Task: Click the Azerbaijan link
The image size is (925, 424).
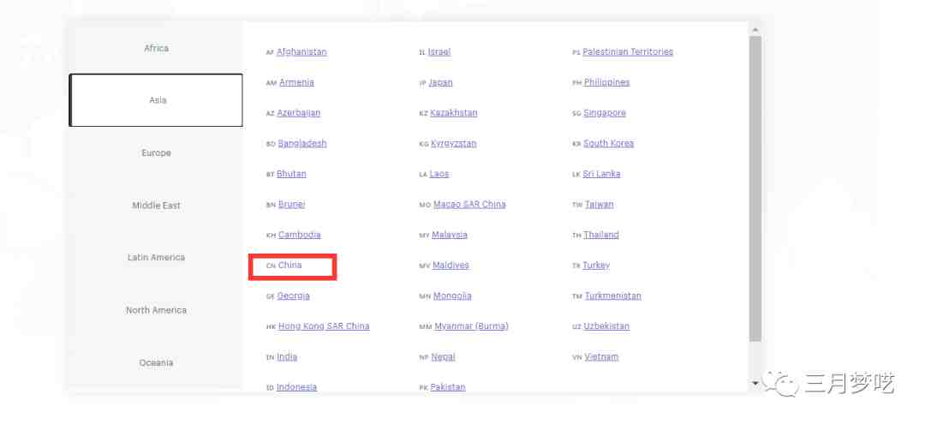Action: (299, 112)
